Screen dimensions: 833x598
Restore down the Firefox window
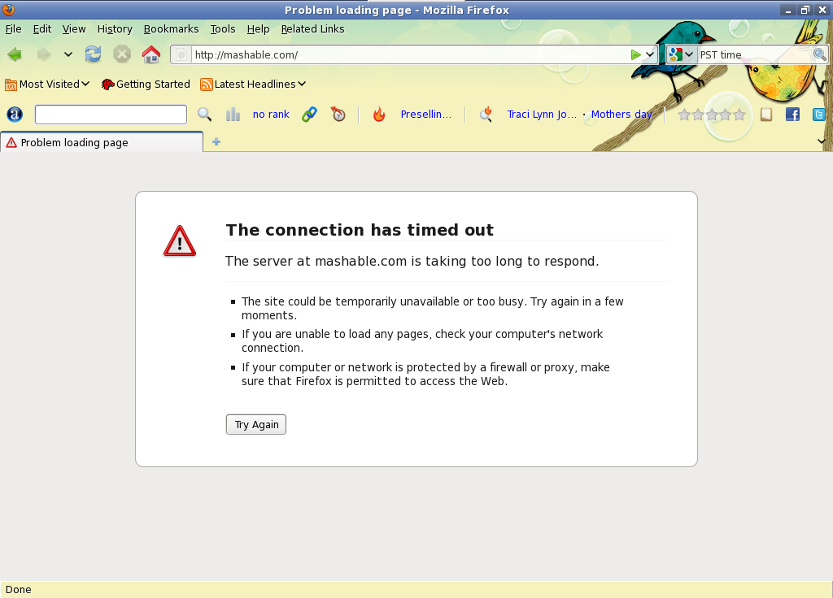click(805, 10)
